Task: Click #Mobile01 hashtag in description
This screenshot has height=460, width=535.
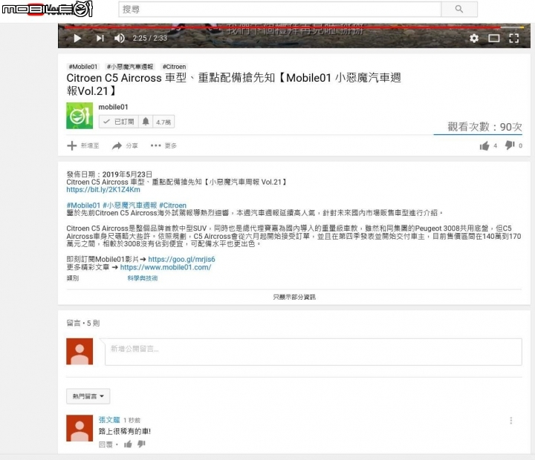Action: [x=83, y=206]
